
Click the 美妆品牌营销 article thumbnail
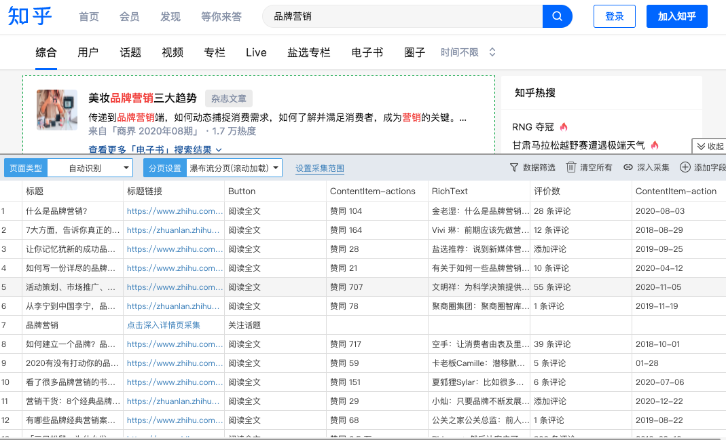pos(57,110)
